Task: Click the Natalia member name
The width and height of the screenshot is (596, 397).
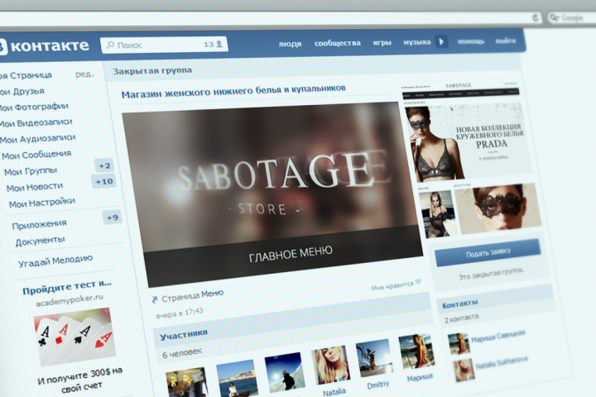Action: [x=334, y=391]
